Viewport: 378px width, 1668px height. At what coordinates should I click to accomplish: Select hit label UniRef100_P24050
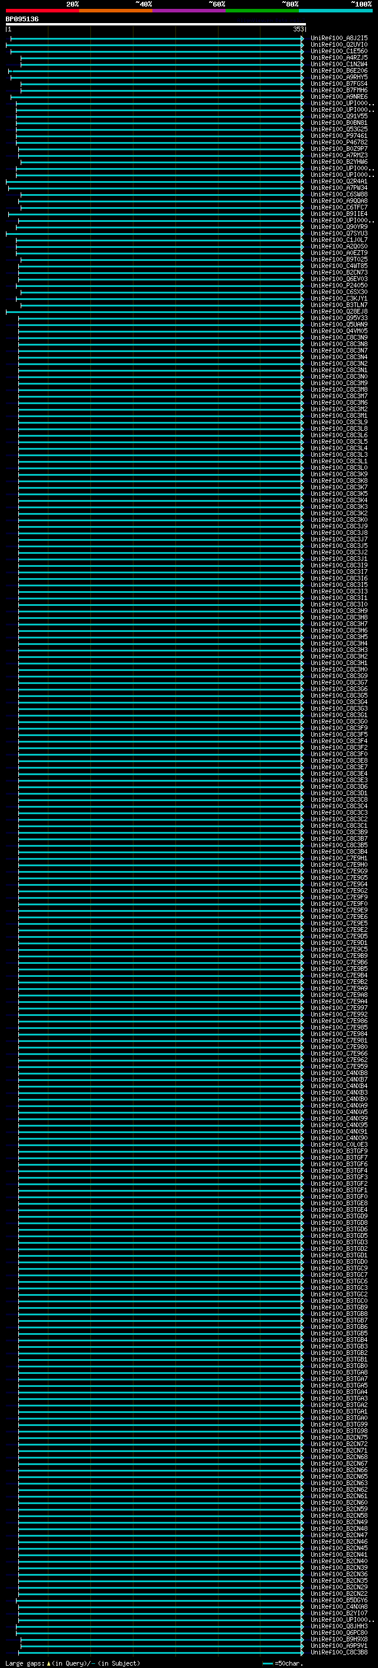[339, 286]
